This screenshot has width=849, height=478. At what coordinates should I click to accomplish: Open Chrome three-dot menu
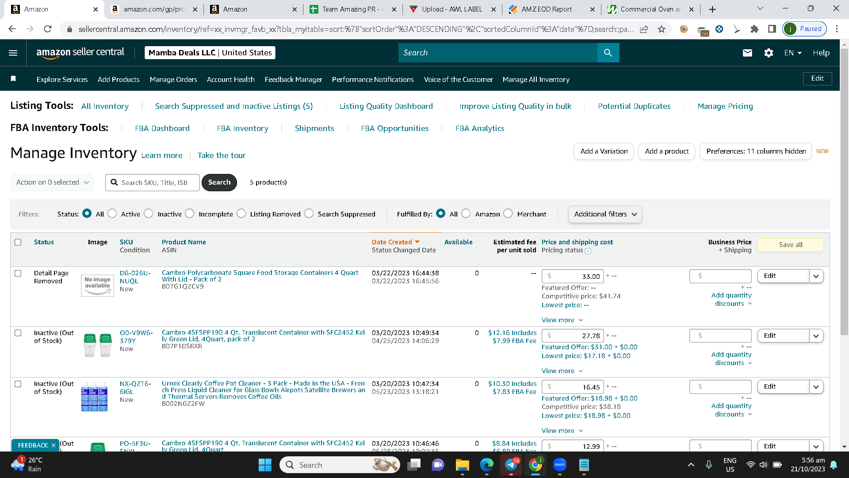pyautogui.click(x=837, y=29)
